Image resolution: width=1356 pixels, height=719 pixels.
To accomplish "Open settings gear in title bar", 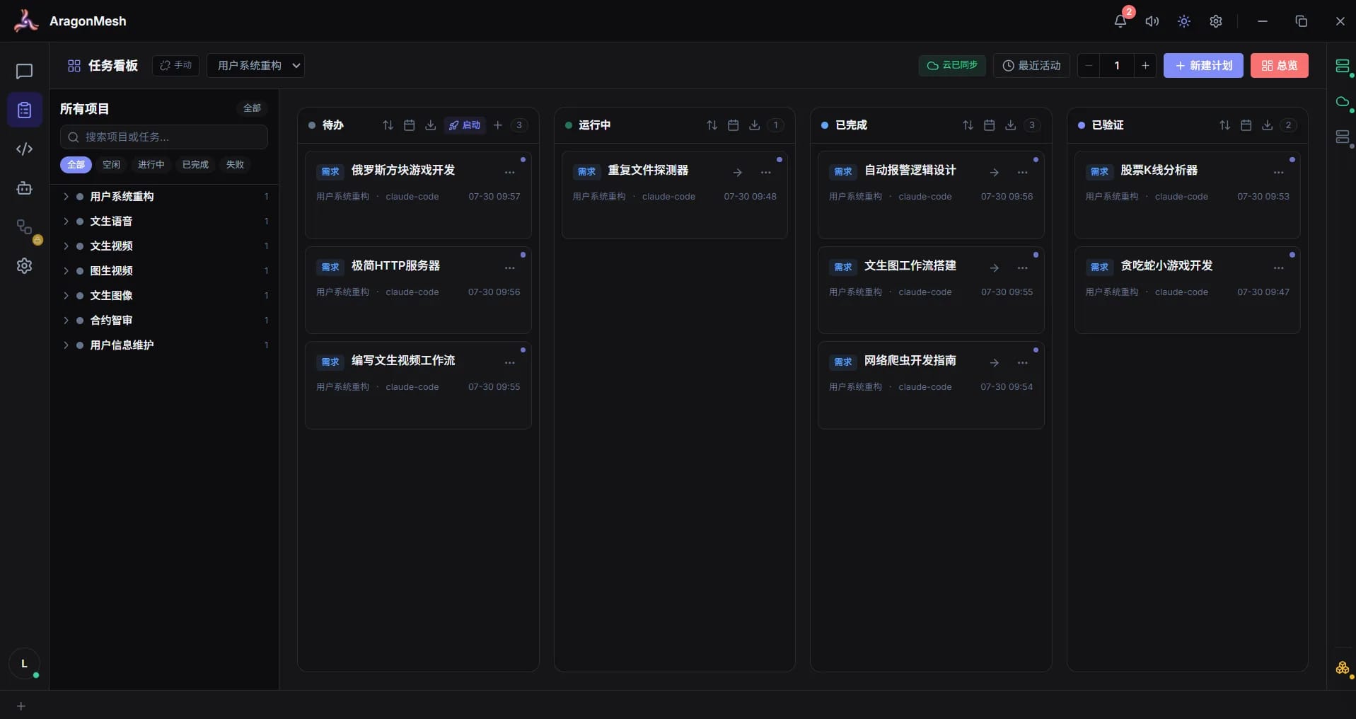I will pyautogui.click(x=1216, y=21).
